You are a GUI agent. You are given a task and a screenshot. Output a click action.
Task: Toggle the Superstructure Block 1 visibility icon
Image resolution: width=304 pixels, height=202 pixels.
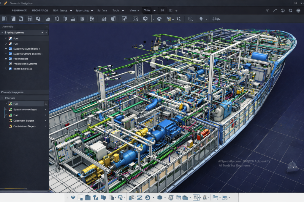(x=11, y=49)
